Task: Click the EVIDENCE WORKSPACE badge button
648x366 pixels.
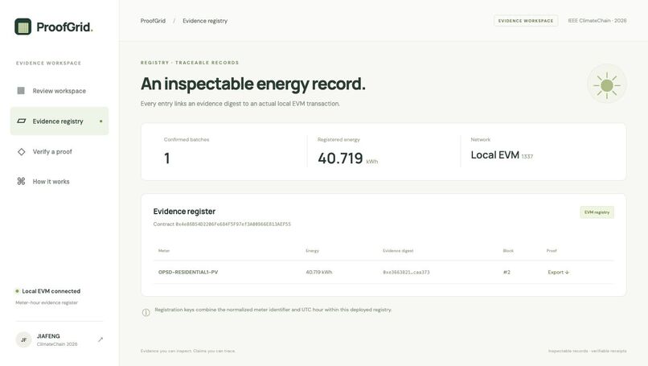Action: pyautogui.click(x=526, y=21)
